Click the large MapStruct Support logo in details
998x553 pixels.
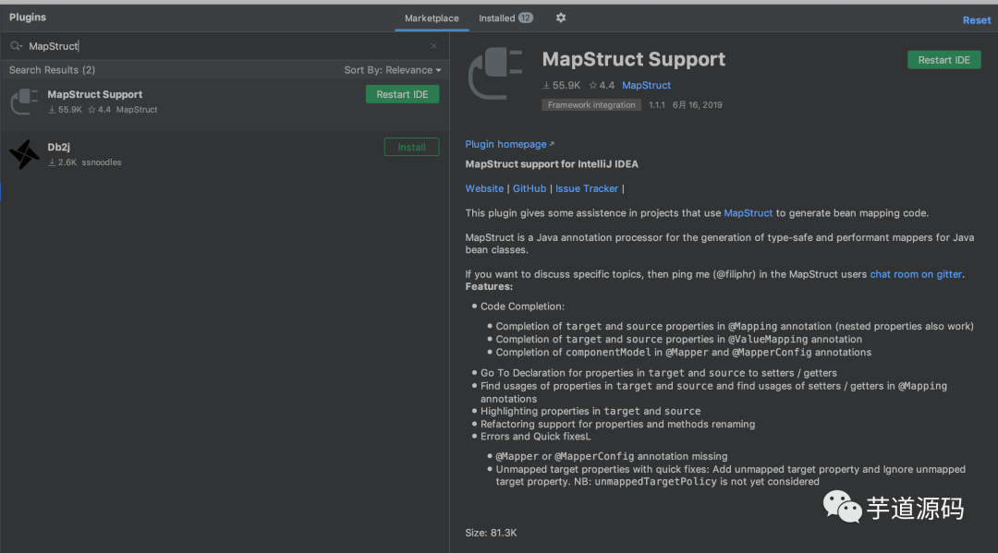pos(495,74)
